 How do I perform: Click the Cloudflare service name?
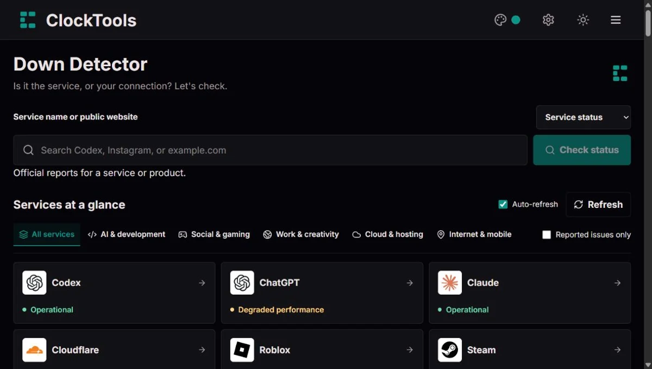pos(76,350)
